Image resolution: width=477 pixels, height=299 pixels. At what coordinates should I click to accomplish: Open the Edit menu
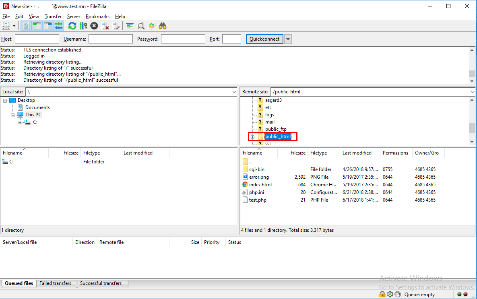(19, 16)
